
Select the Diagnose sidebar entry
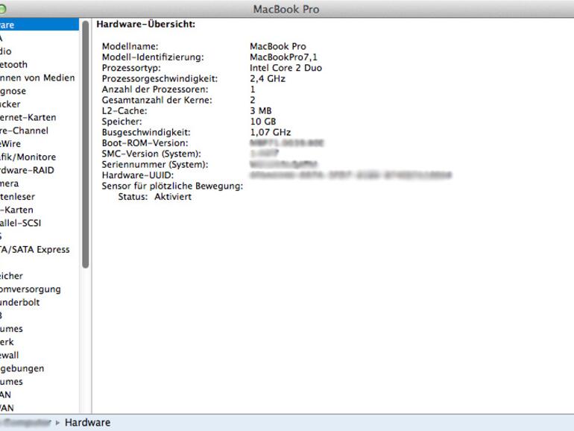point(13,91)
